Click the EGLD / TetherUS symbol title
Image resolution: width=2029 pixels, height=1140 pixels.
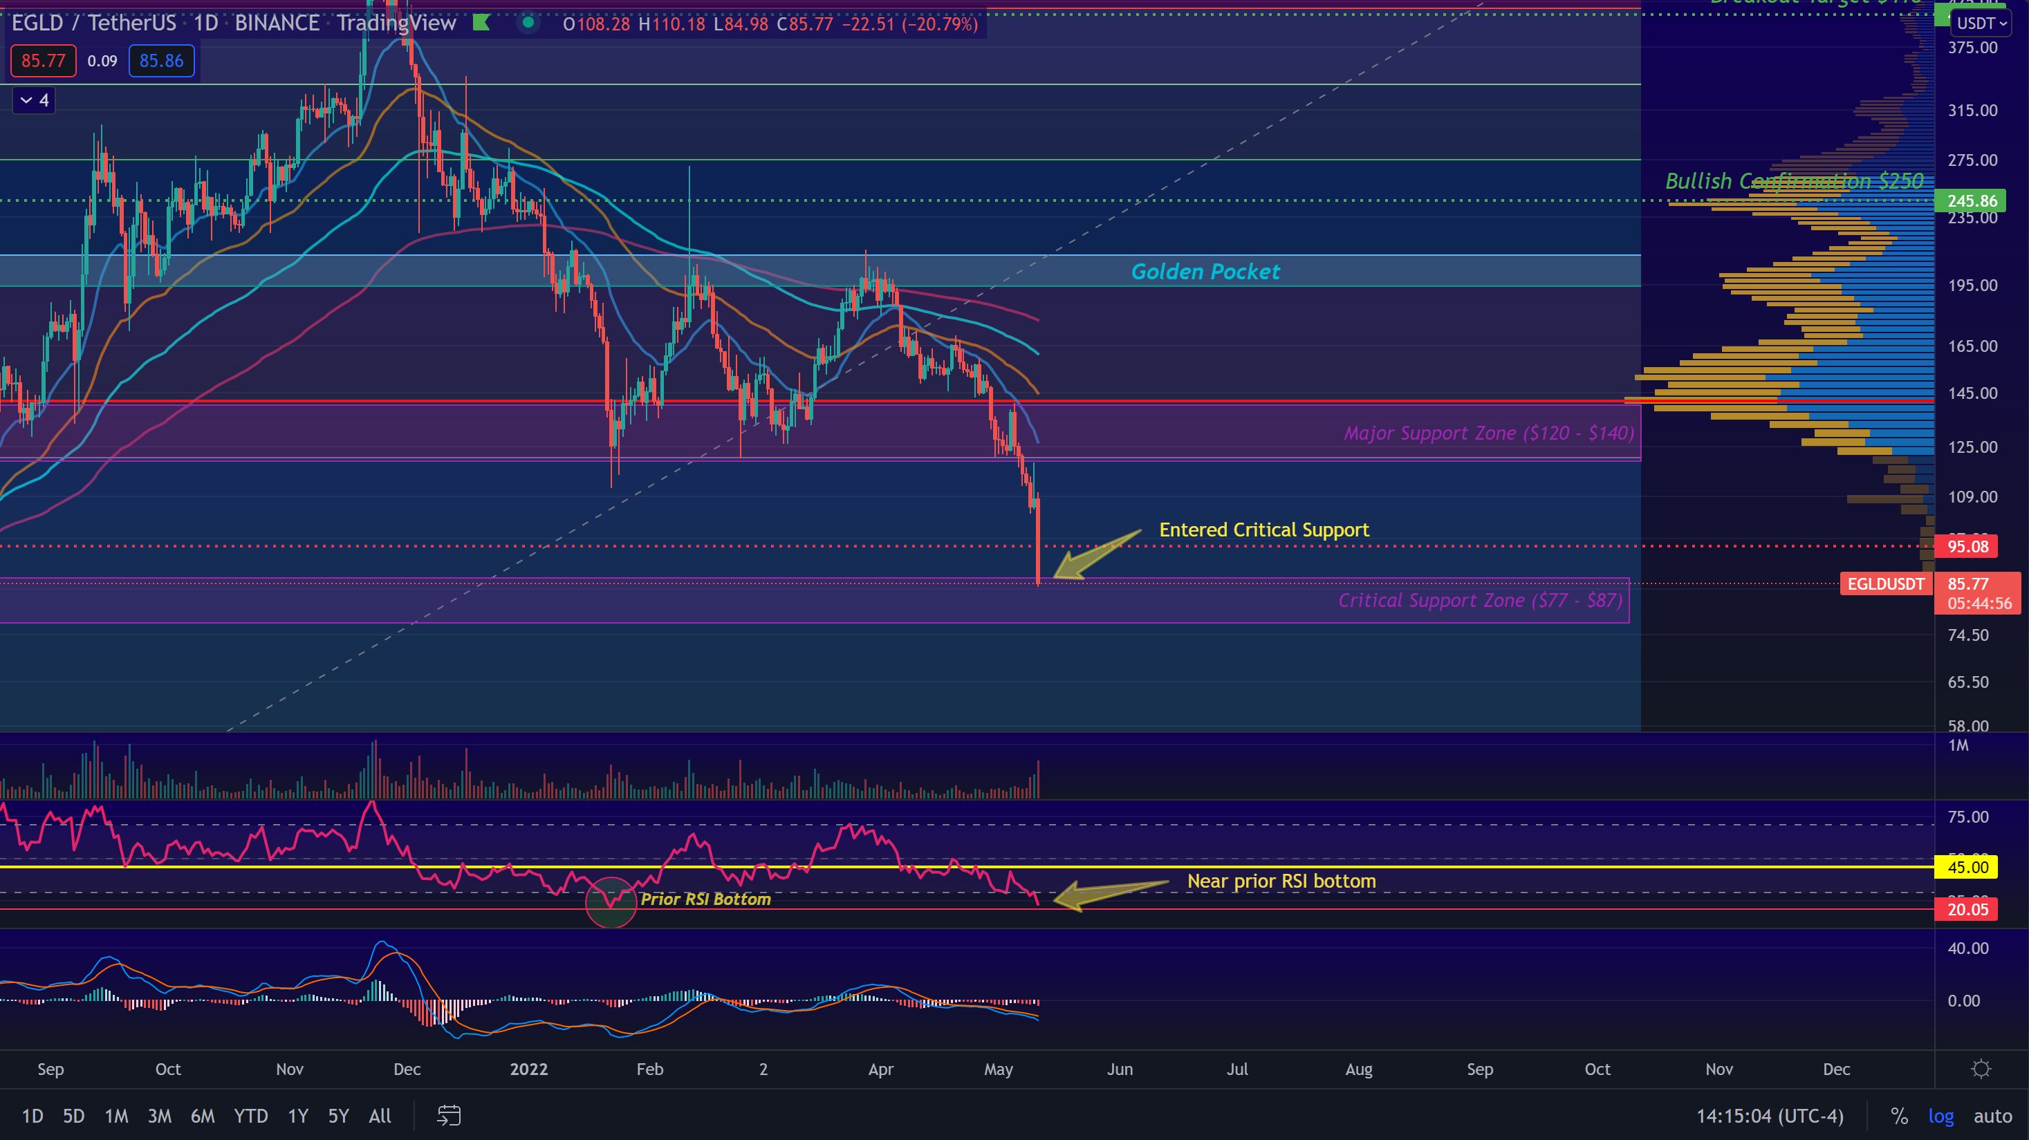pyautogui.click(x=94, y=23)
